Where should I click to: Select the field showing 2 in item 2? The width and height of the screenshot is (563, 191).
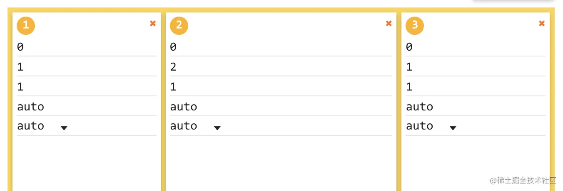[281, 67]
